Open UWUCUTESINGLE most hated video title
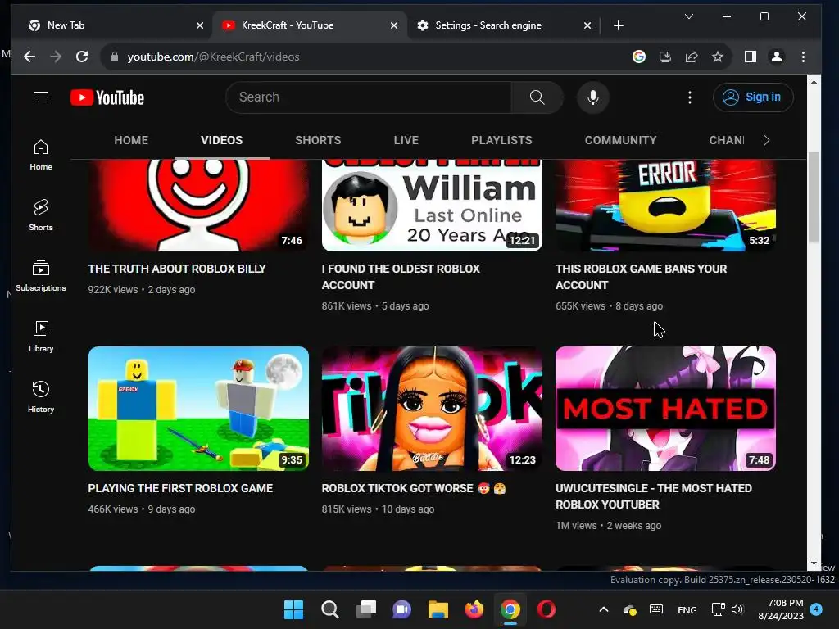The width and height of the screenshot is (839, 629). point(653,496)
